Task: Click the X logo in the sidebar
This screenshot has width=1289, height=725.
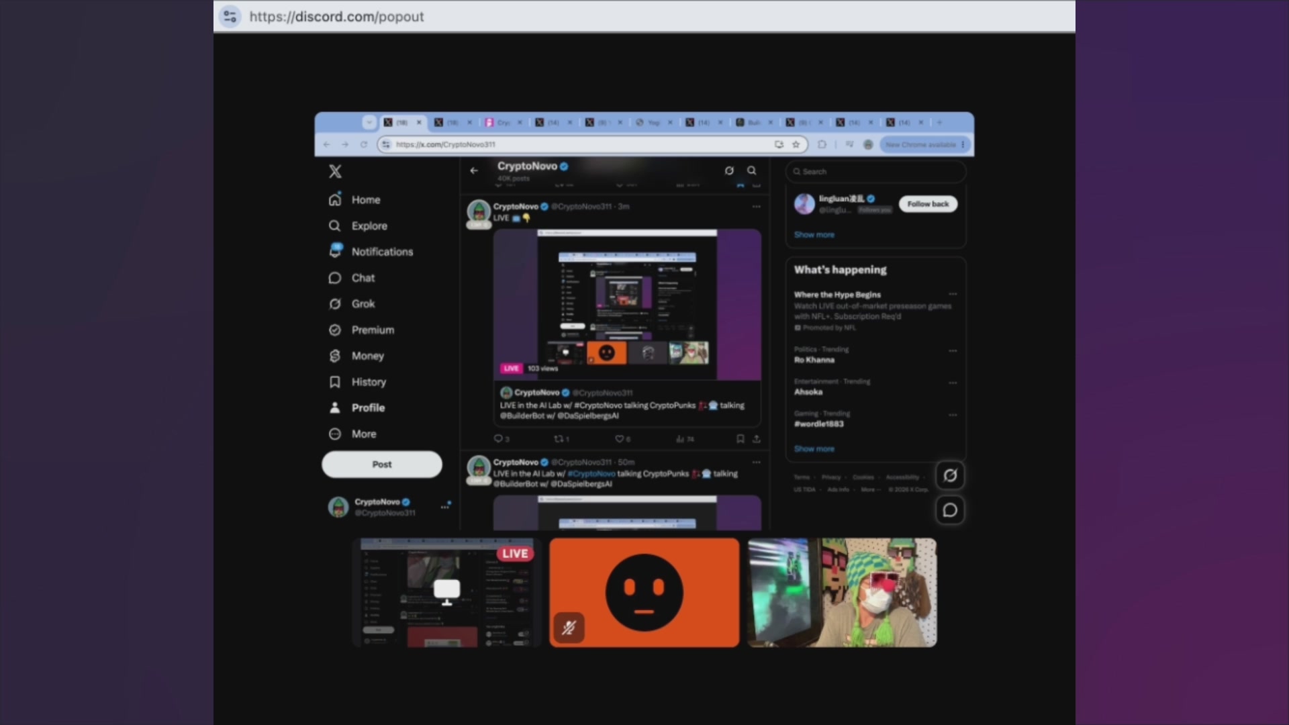Action: tap(335, 171)
